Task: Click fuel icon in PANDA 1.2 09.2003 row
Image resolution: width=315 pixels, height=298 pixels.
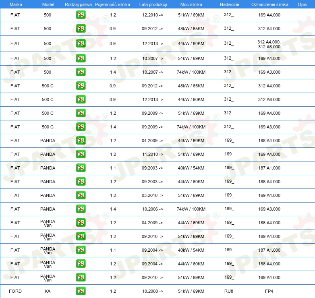Action: tap(81, 181)
